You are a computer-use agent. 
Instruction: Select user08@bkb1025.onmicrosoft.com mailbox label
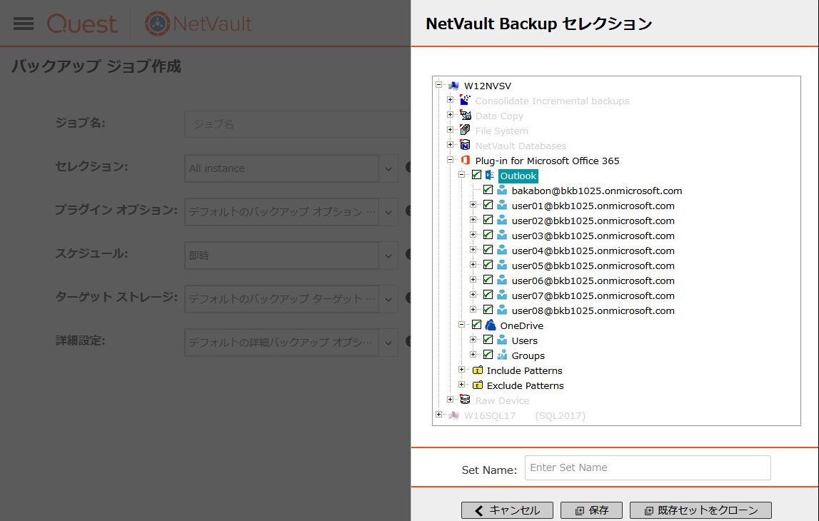pyautogui.click(x=593, y=310)
